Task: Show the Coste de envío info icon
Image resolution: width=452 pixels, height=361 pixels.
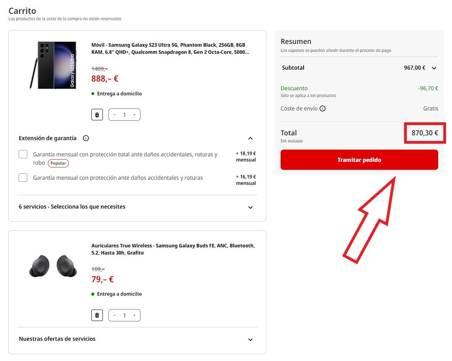Action: point(323,108)
